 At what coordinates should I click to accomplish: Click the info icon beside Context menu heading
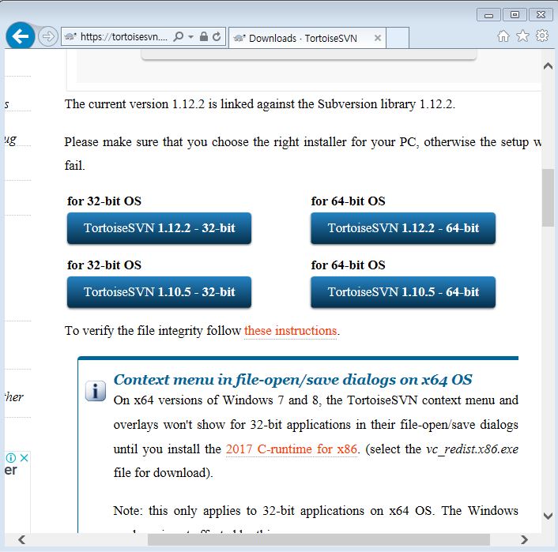click(x=96, y=391)
